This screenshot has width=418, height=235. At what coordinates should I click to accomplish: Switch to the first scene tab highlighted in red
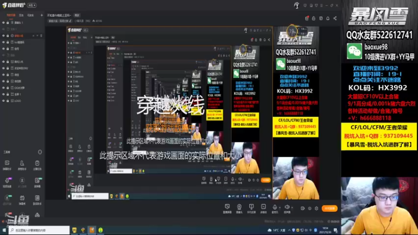[11, 15]
